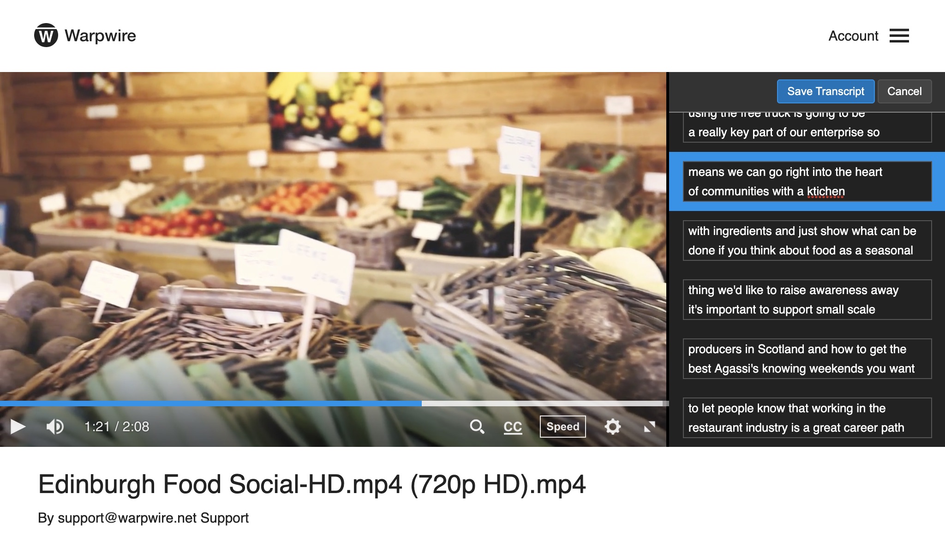945x554 pixels.
Task: Click the Warpwire logo icon
Action: point(46,35)
